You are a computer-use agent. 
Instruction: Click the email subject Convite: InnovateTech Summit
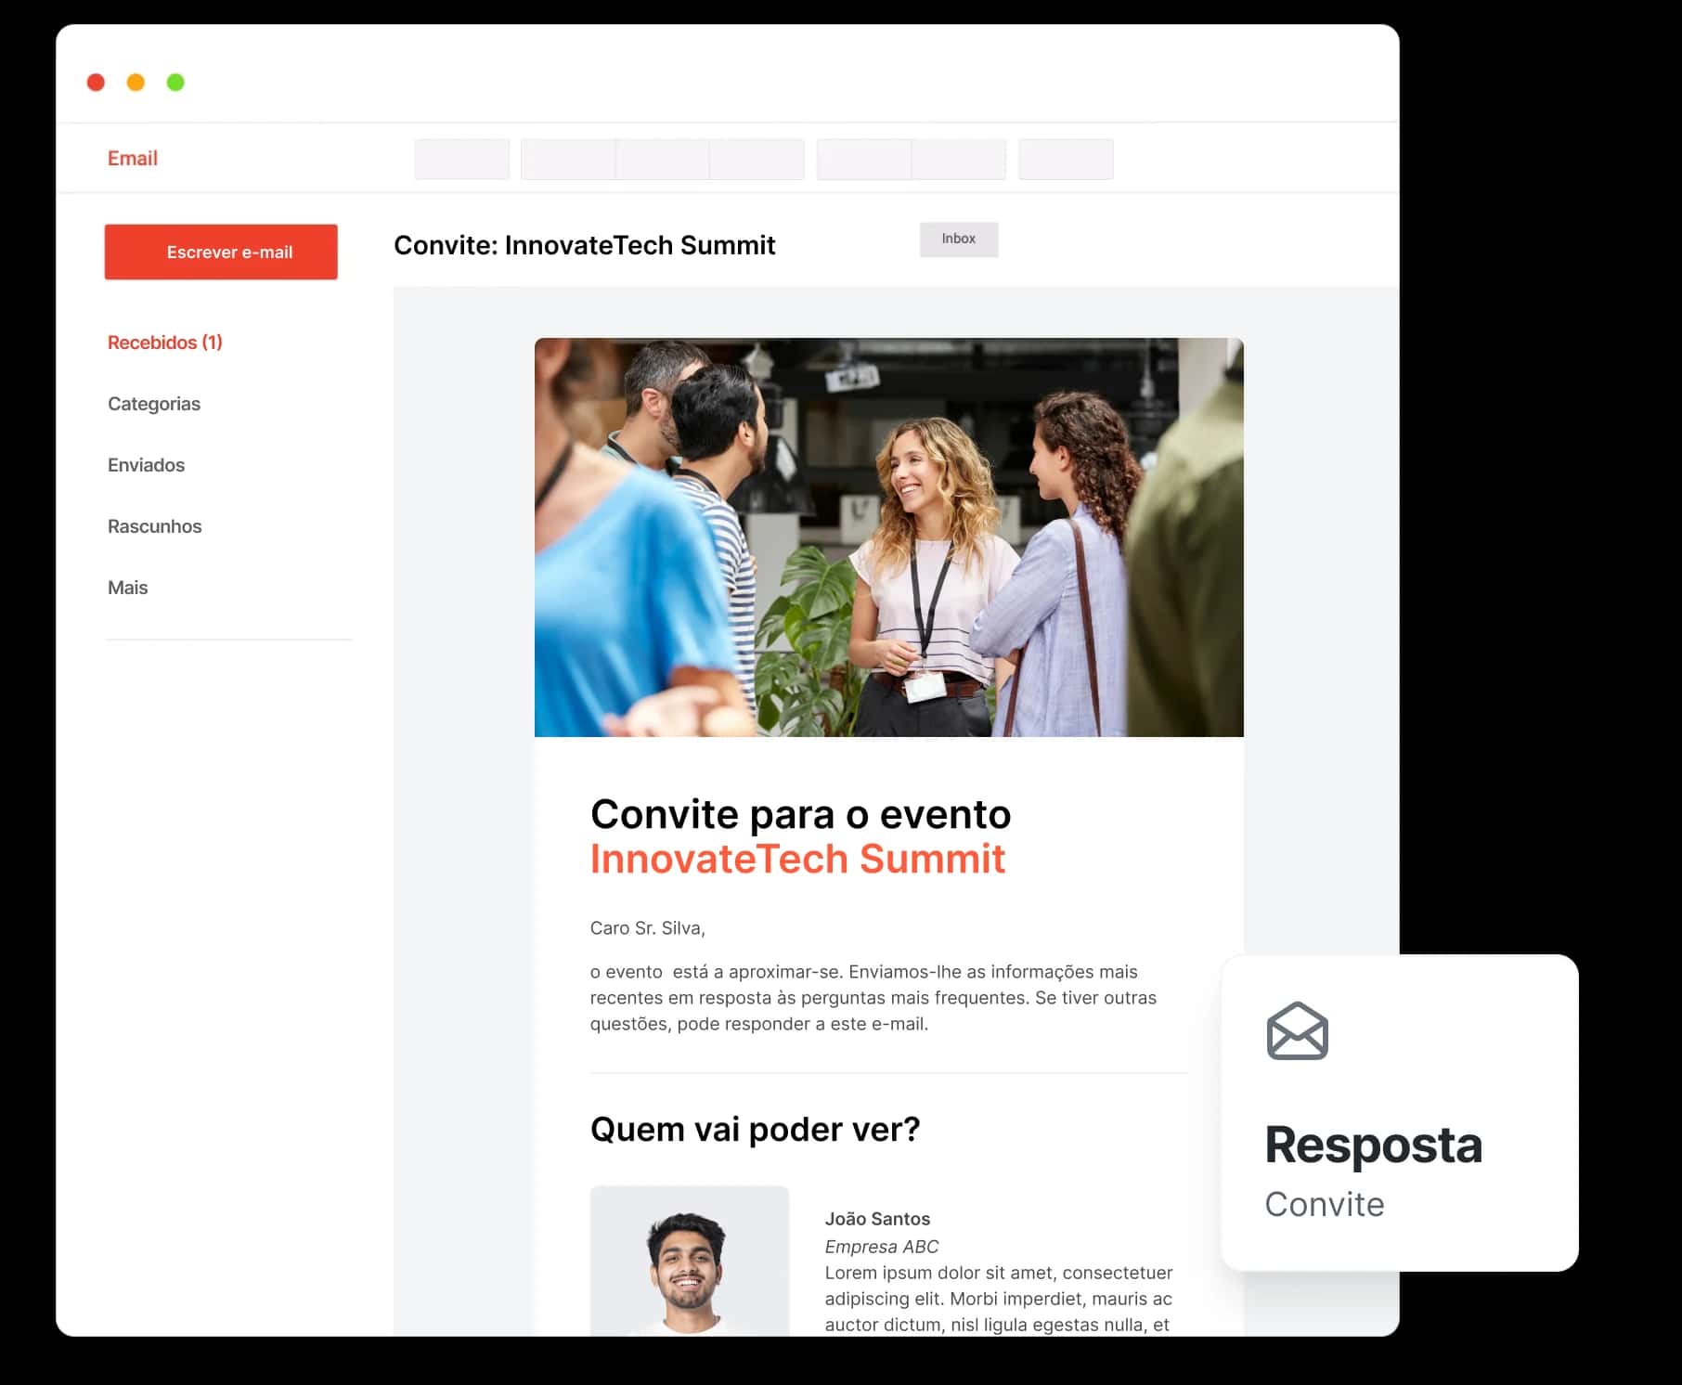(x=585, y=245)
